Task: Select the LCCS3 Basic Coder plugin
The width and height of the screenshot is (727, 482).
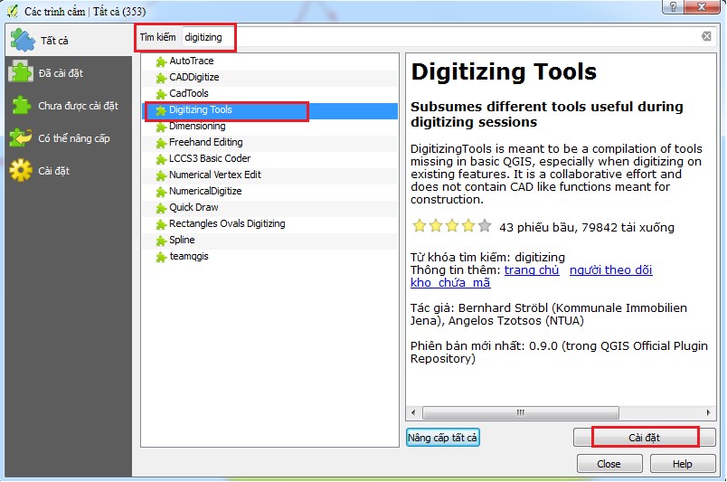Action: 269,158
